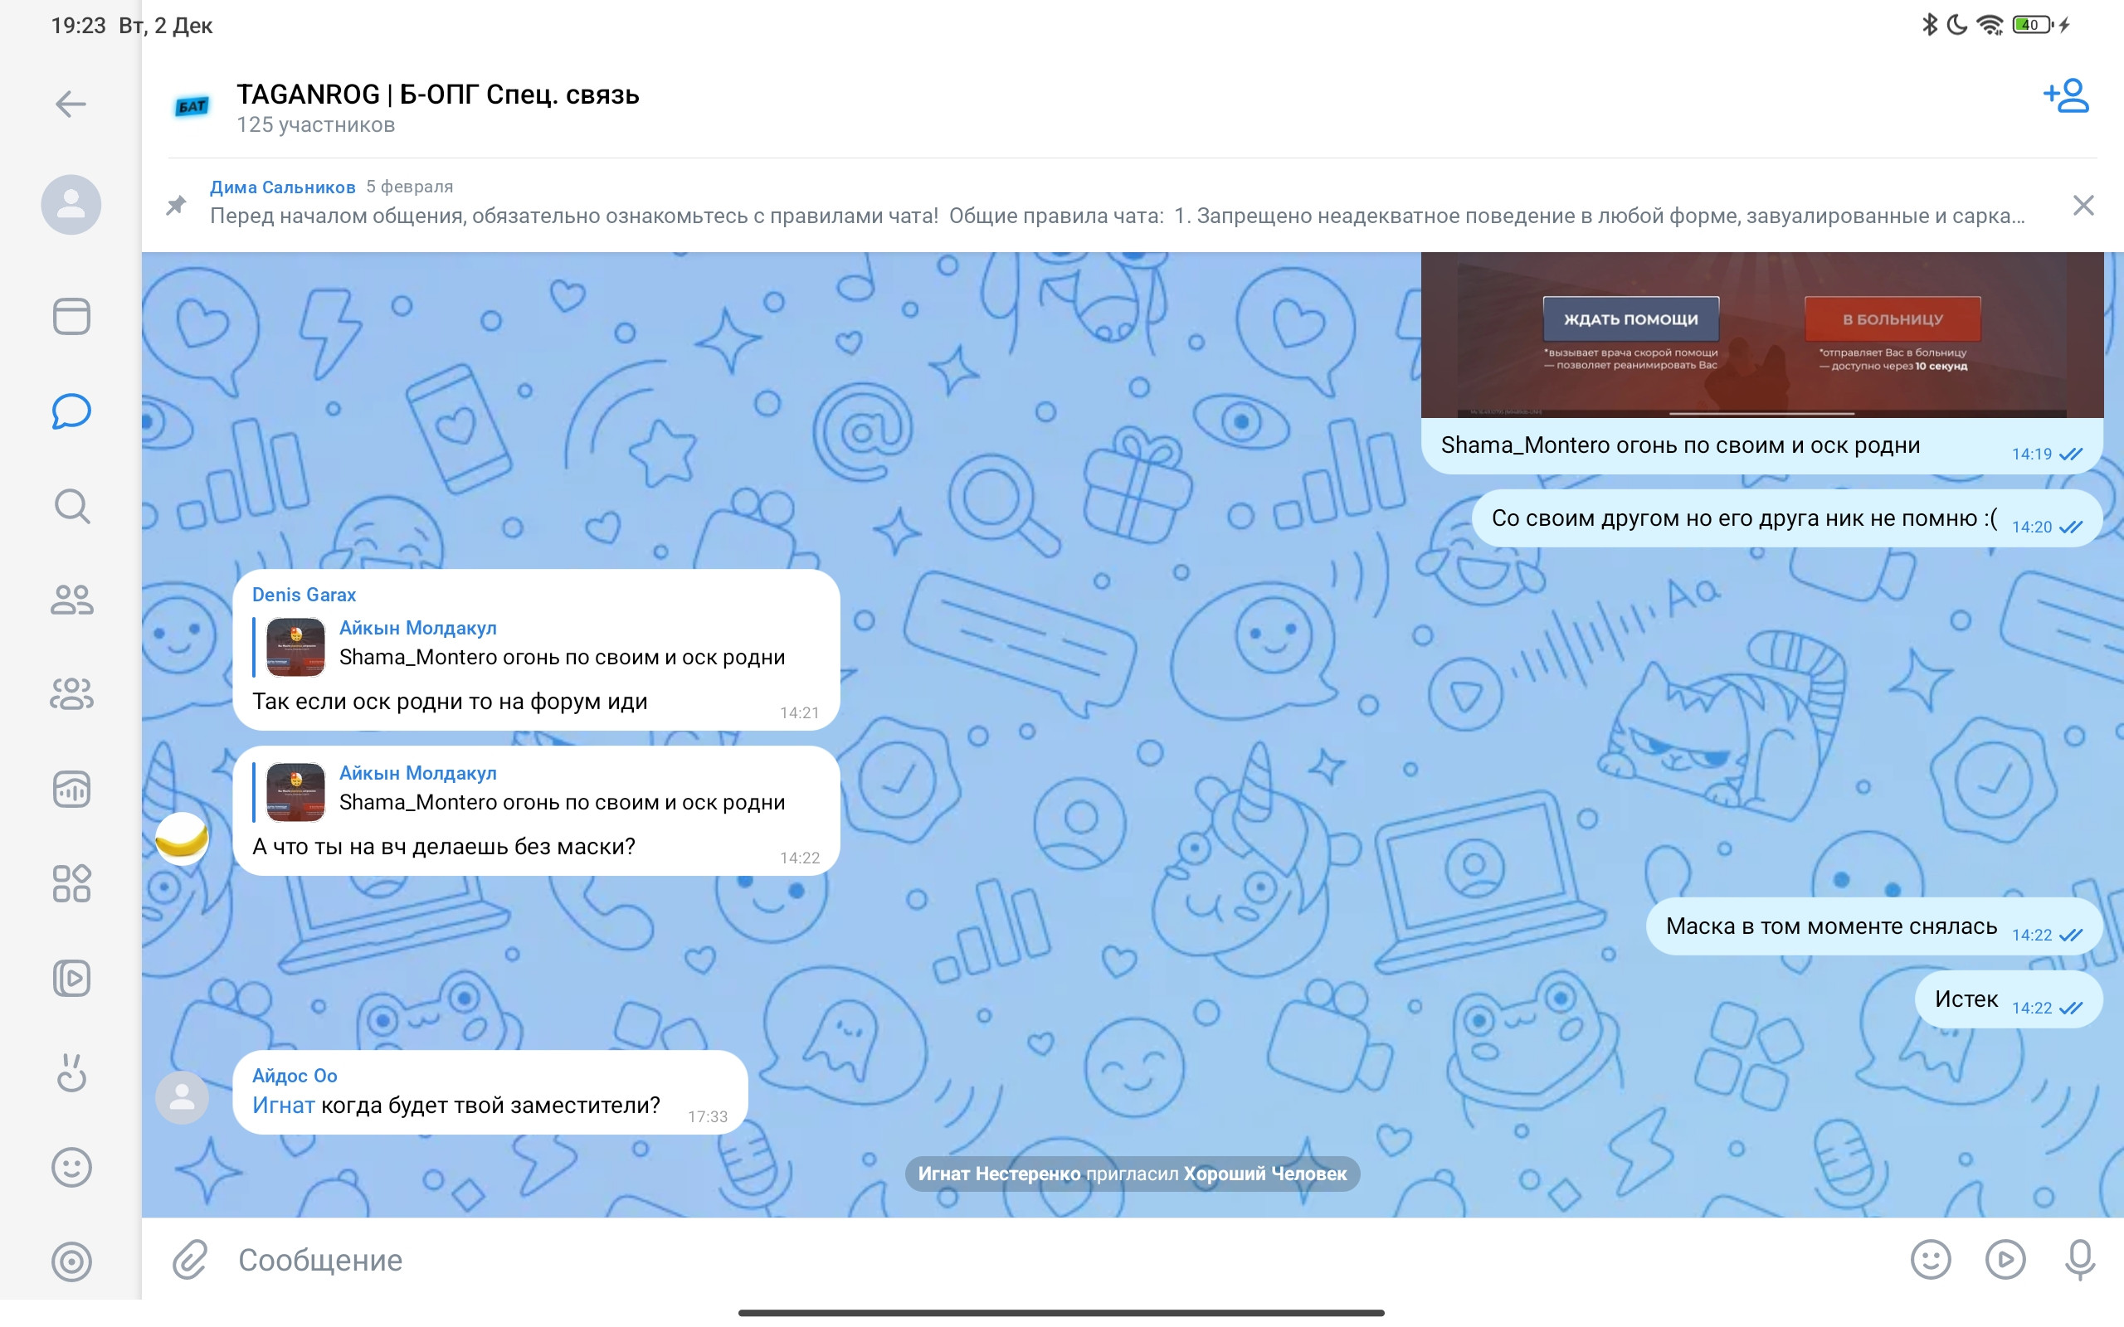Image resolution: width=2124 pixels, height=1327 pixels.
Task: Record a voice message with microphone
Action: 2079,1260
